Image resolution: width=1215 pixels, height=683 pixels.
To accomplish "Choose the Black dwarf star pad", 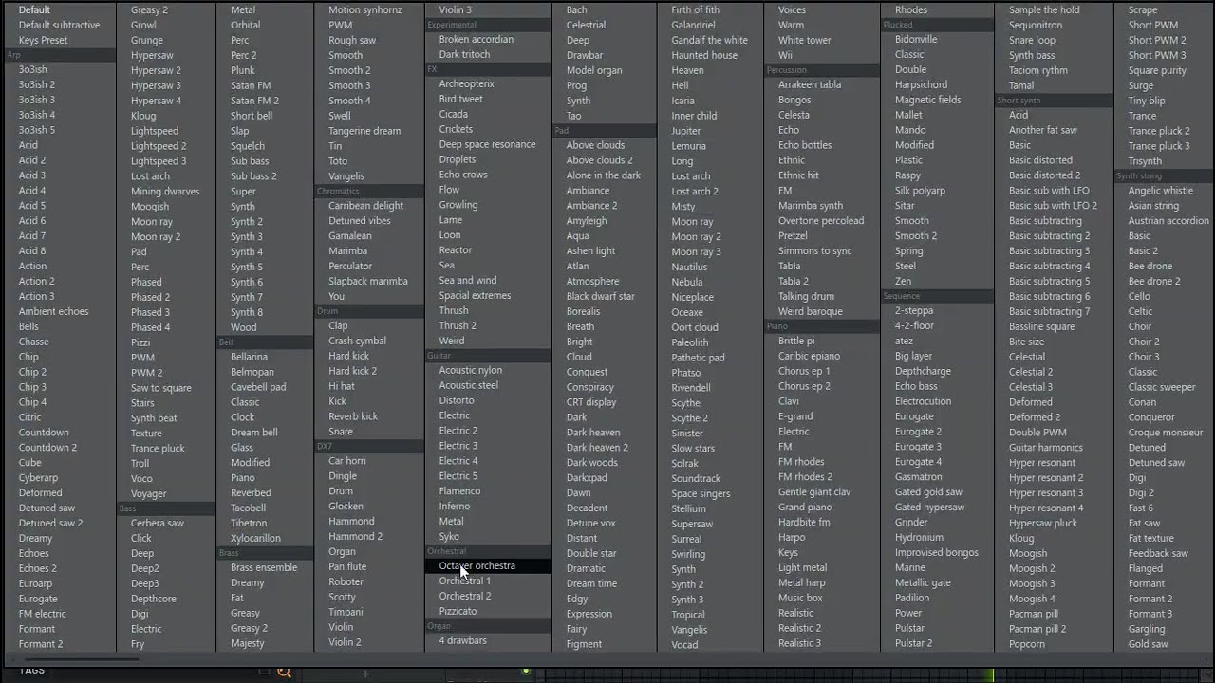I will (x=601, y=296).
